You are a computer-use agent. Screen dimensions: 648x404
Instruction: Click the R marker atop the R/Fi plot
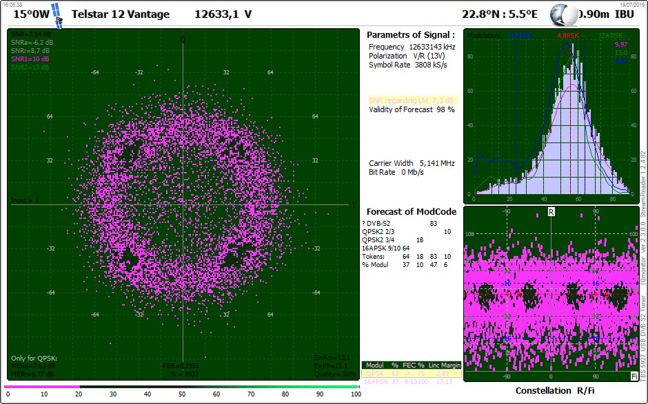551,212
